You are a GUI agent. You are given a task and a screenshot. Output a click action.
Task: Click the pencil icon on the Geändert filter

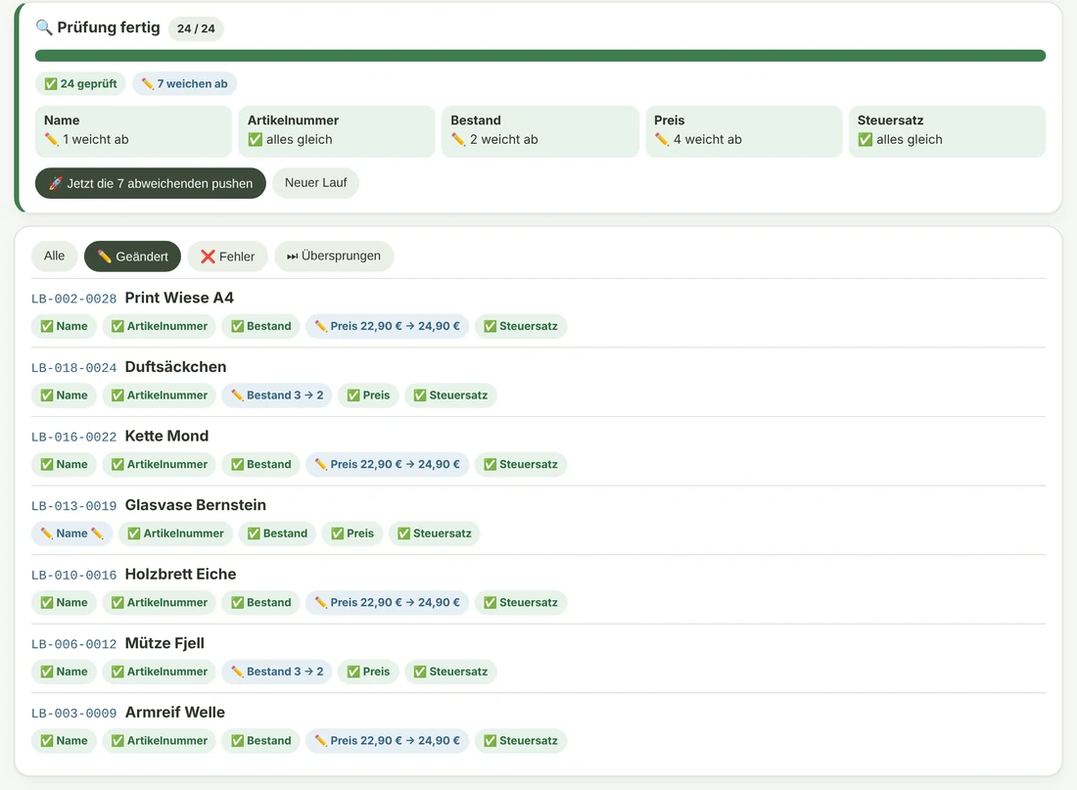105,256
